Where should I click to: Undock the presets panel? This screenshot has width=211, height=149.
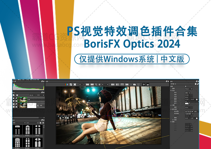tap(42, 120)
